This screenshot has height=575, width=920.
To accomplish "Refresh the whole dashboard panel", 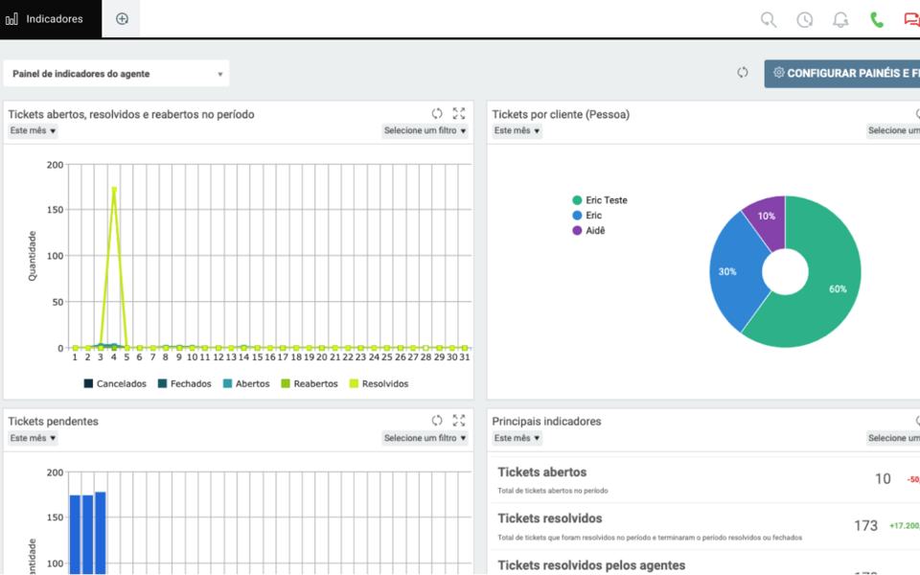I will [742, 73].
